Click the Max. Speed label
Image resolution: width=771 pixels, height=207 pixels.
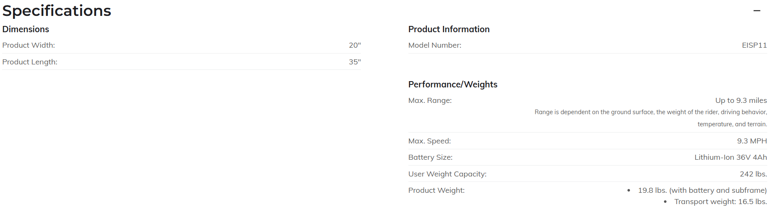point(429,141)
